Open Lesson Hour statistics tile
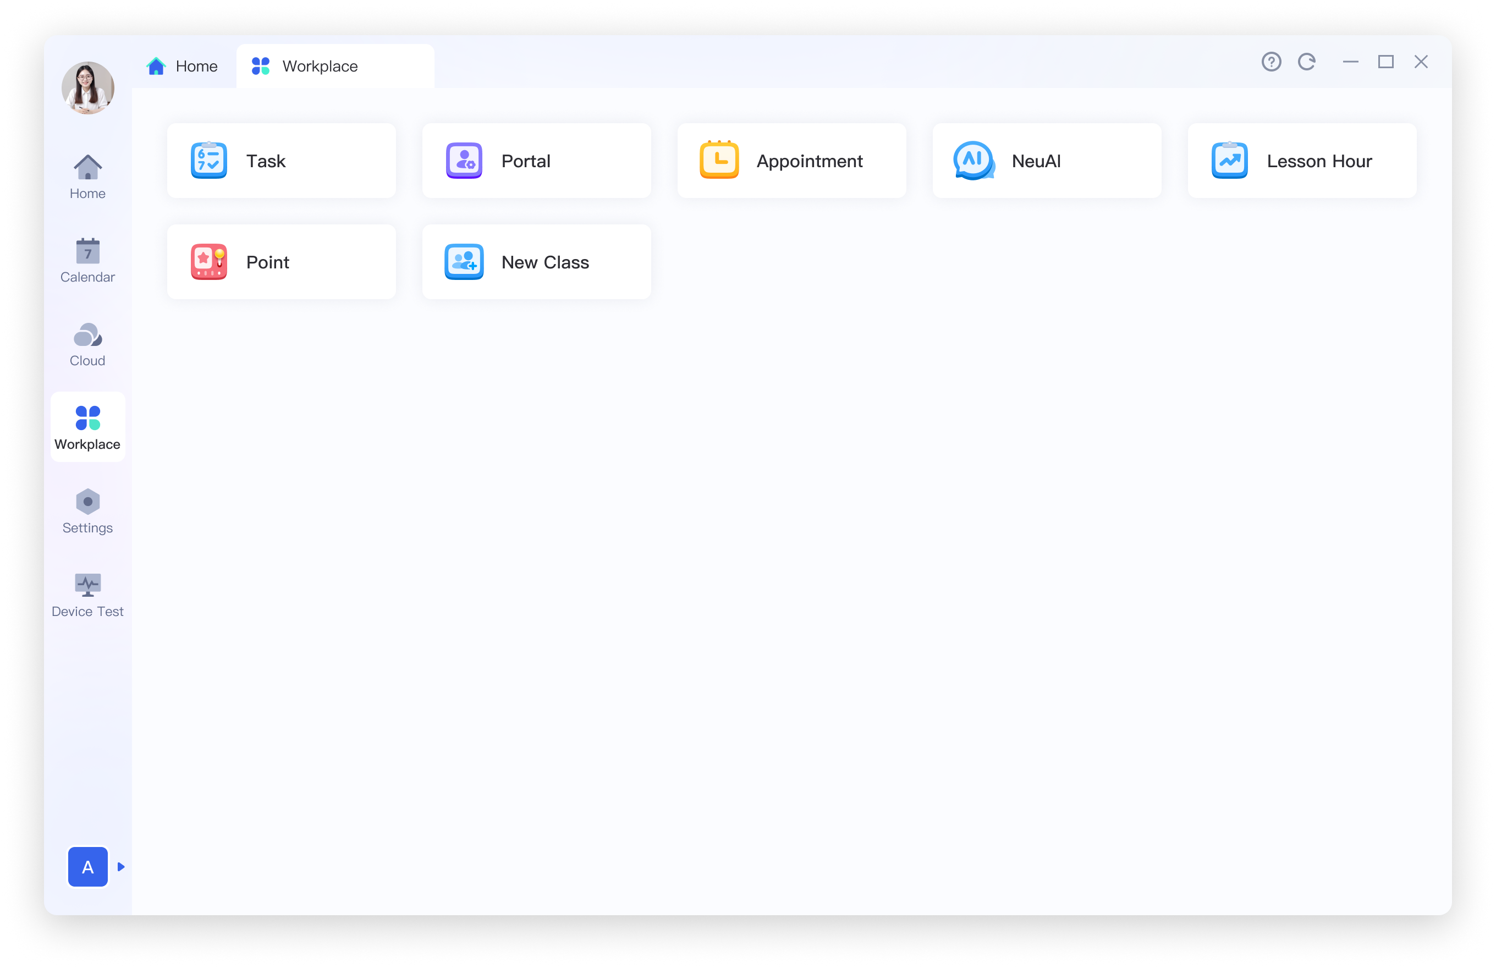1496x968 pixels. coord(1302,161)
